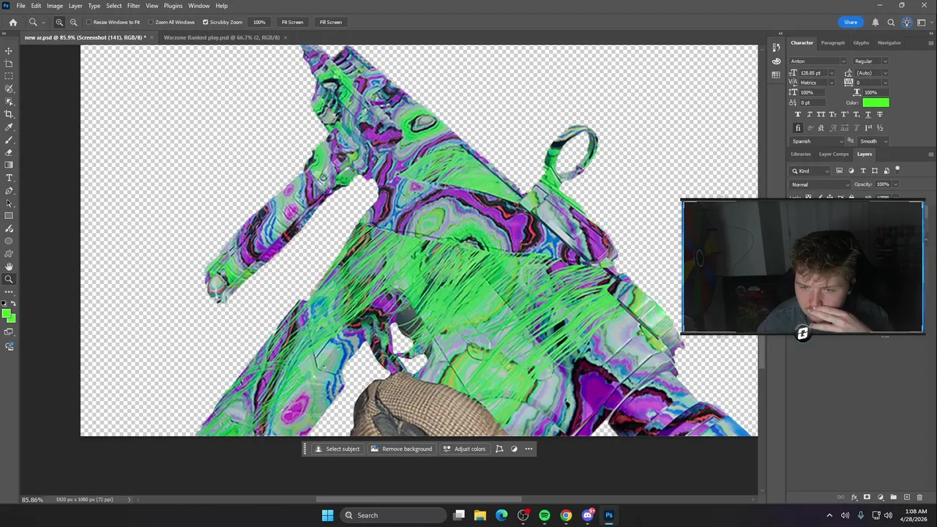Open the Image menu
Viewport: 937px width, 527px height.
[55, 6]
